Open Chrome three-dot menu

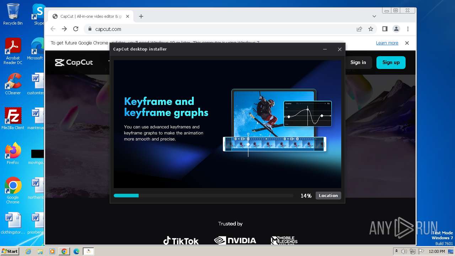point(408,29)
